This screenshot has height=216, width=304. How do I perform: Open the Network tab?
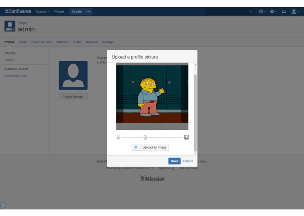(92, 42)
